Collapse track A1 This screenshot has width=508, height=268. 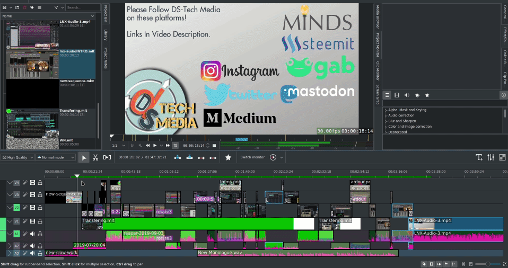tap(10, 234)
